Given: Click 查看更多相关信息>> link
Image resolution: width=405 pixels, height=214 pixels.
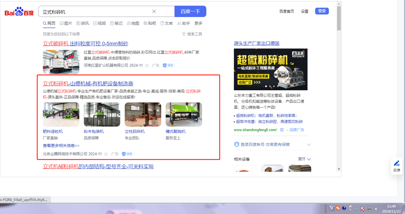Looking at the screenshot, I should tap(61, 146).
